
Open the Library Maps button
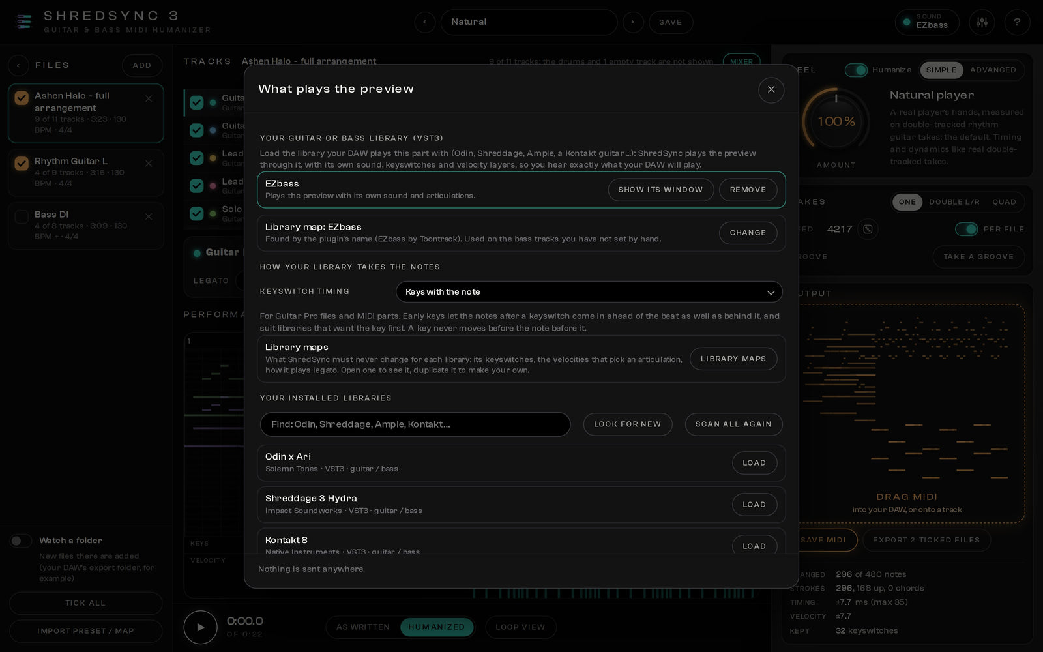click(733, 359)
